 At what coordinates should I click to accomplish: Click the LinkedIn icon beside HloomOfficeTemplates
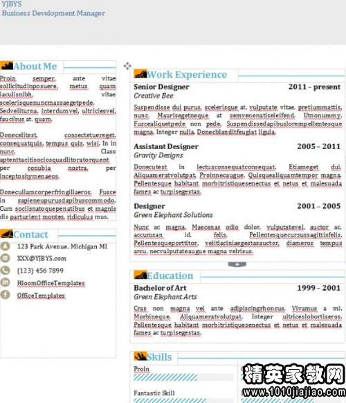(5, 282)
